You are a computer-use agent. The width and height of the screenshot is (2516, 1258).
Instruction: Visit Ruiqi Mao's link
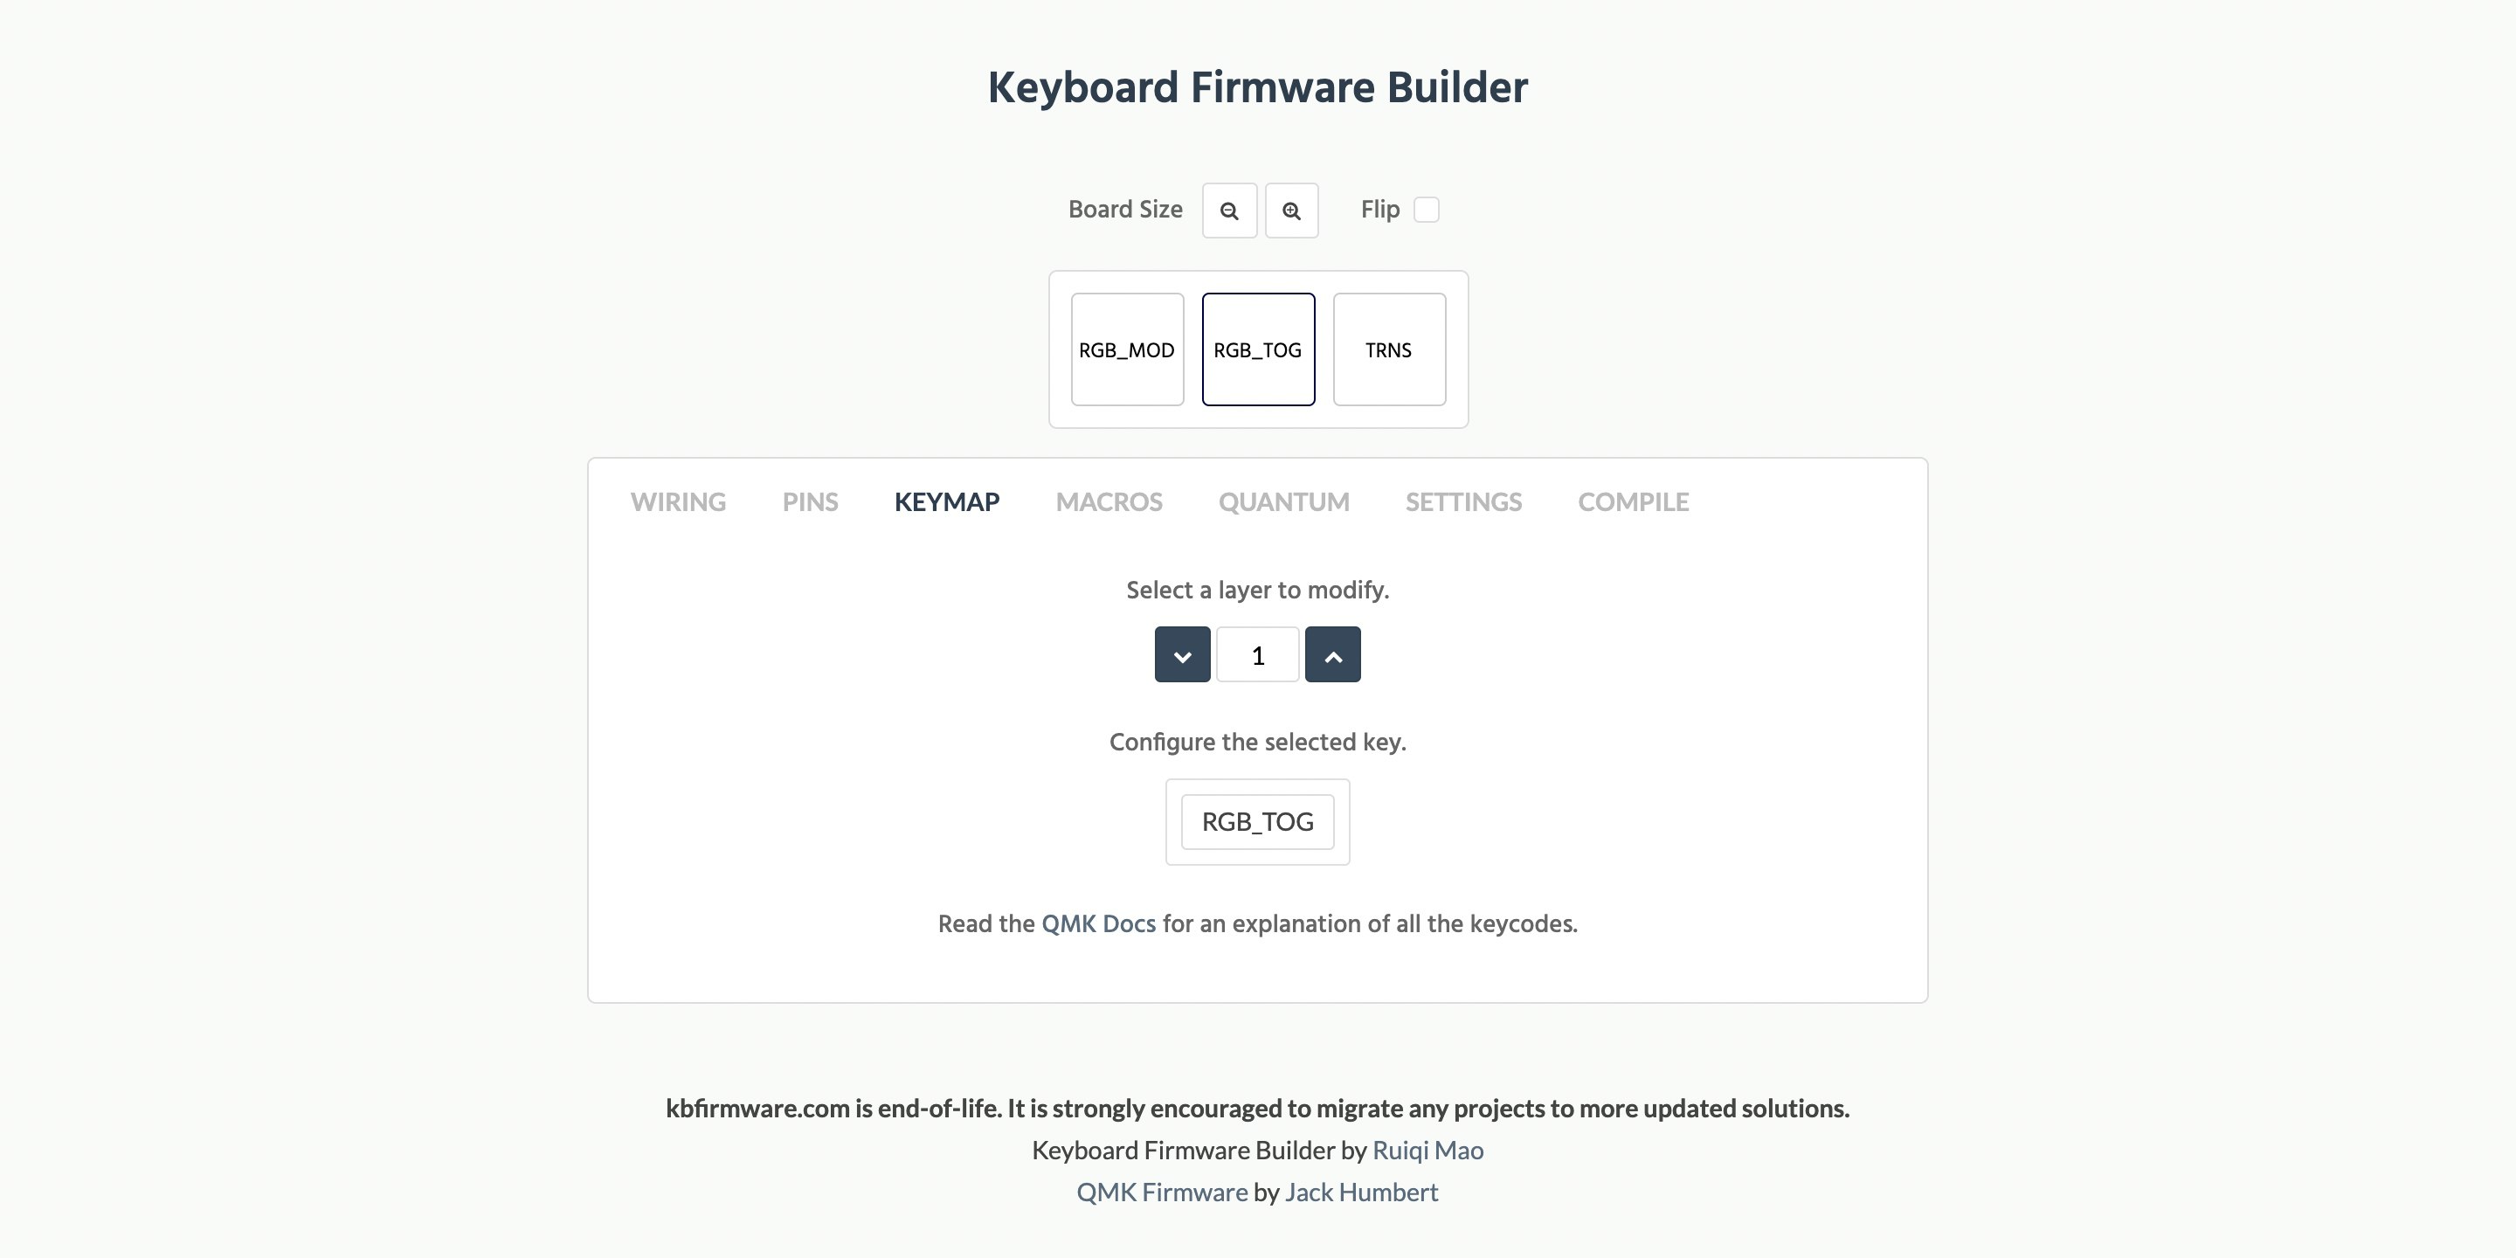[1427, 1150]
